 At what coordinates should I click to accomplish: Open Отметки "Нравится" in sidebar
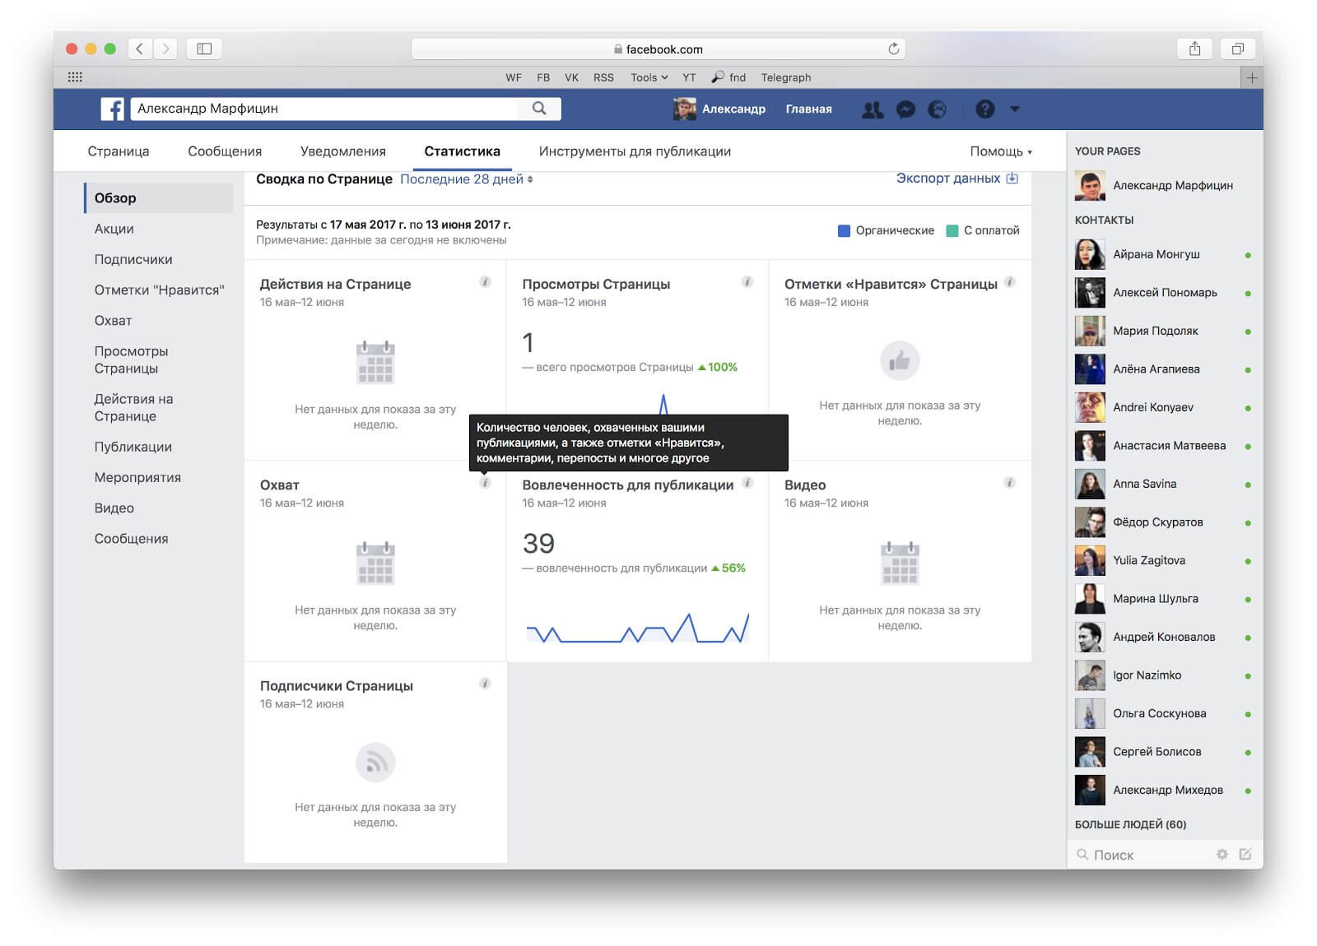(x=160, y=290)
